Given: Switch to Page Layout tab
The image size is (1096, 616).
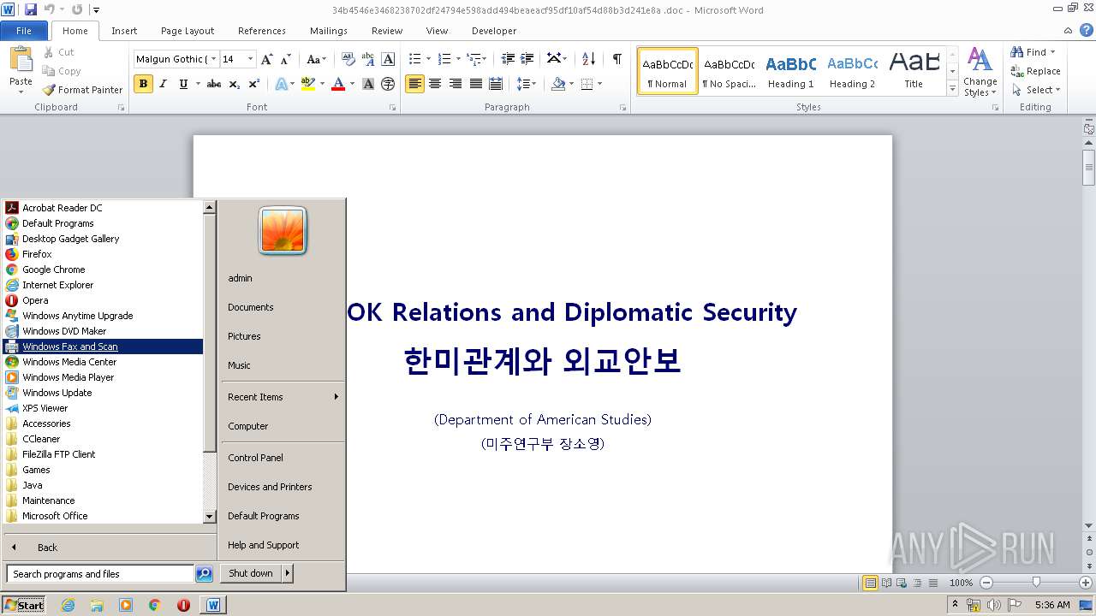Looking at the screenshot, I should [188, 30].
